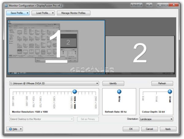
Task: Click the 640 x 480 resolution label
Action: click(13, 101)
